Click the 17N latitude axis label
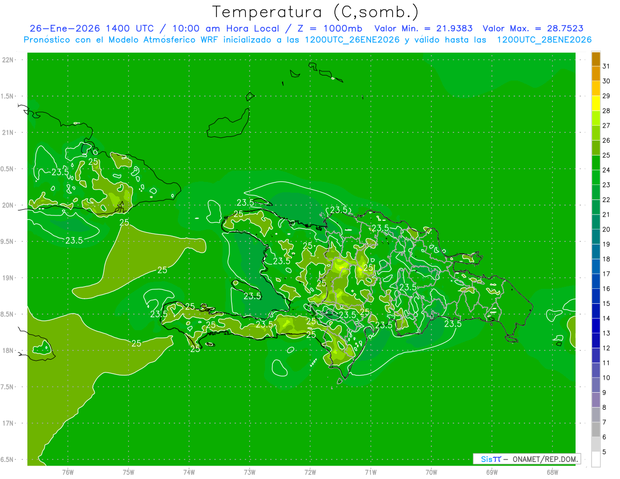 coord(9,423)
